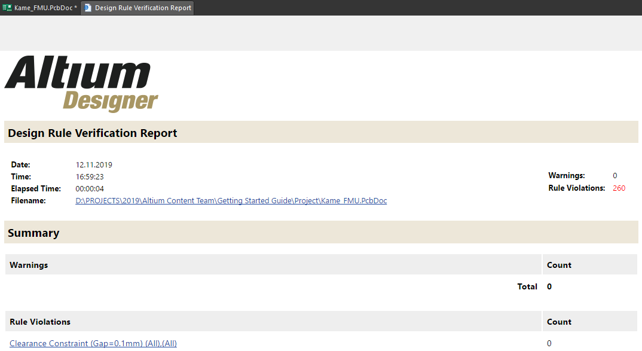Select the Time value 16:59:23

91,176
